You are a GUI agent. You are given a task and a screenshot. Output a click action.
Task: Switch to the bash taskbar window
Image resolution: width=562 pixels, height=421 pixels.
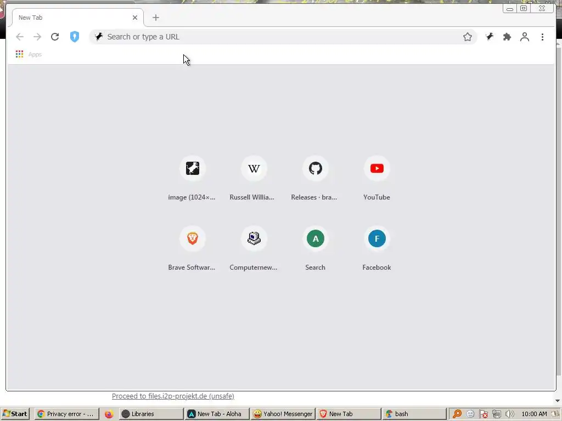(415, 414)
